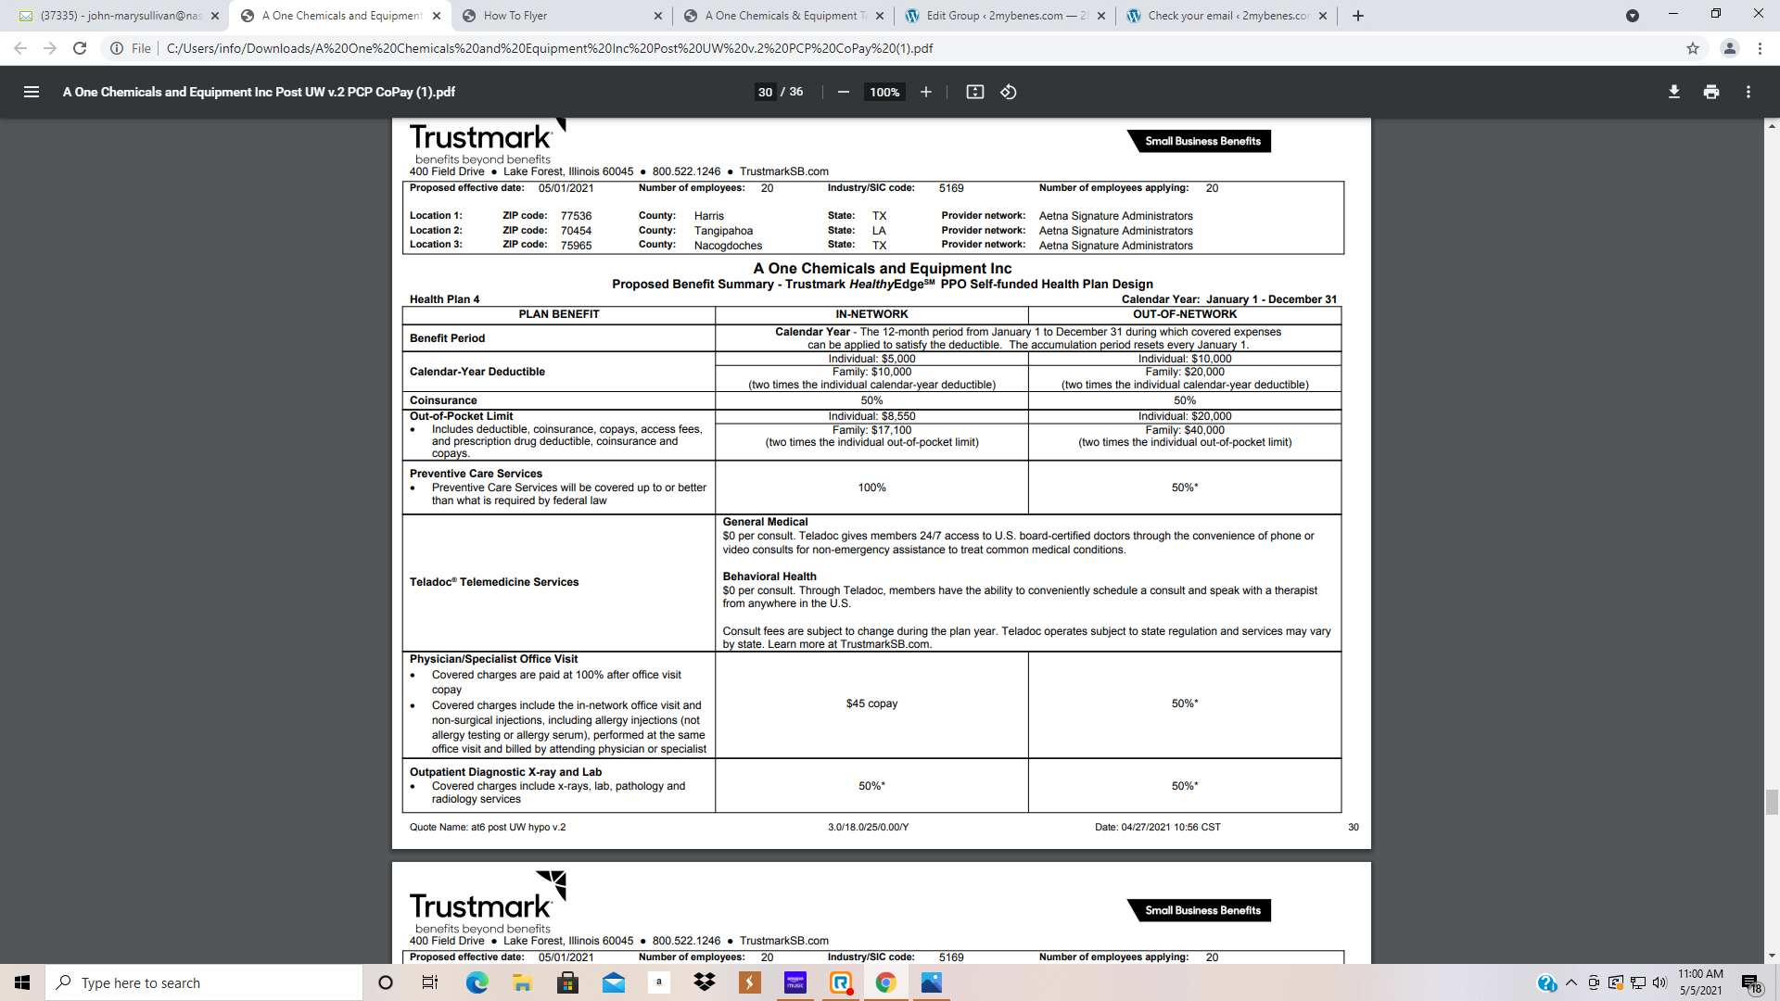Open File Explorer from the taskbar
The width and height of the screenshot is (1780, 1001).
(522, 982)
